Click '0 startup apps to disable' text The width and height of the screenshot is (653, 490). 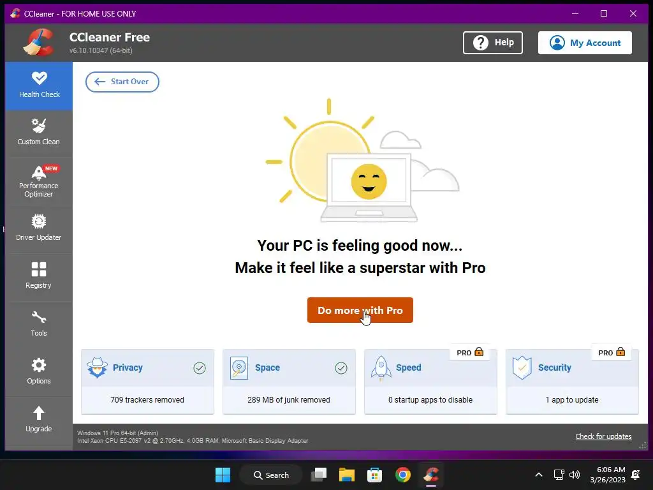click(x=430, y=399)
